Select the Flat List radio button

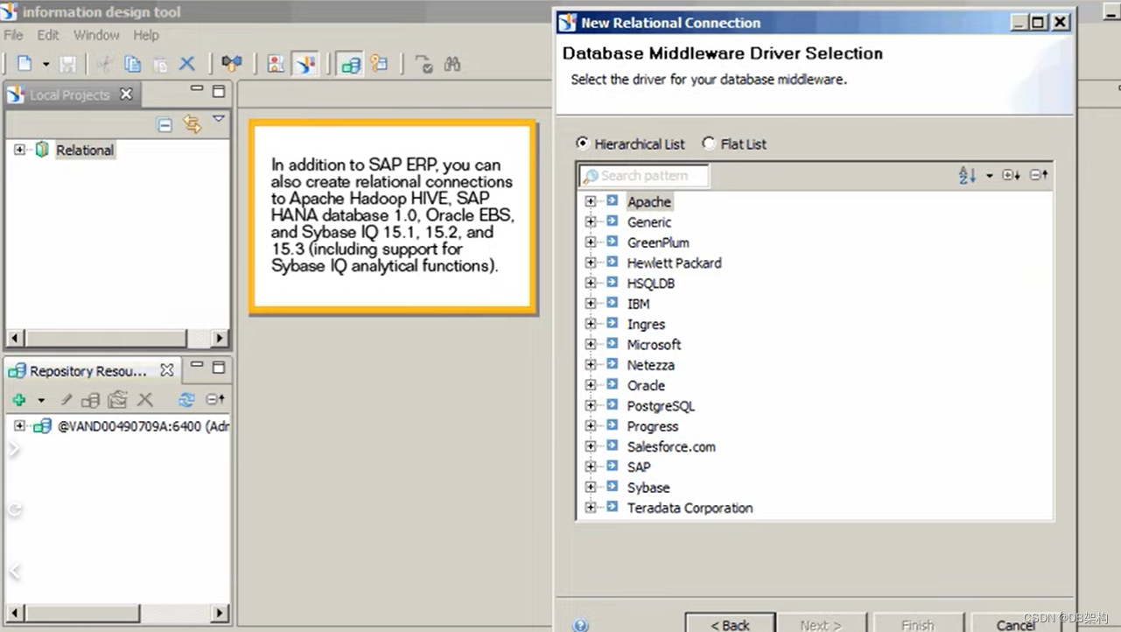tap(708, 144)
